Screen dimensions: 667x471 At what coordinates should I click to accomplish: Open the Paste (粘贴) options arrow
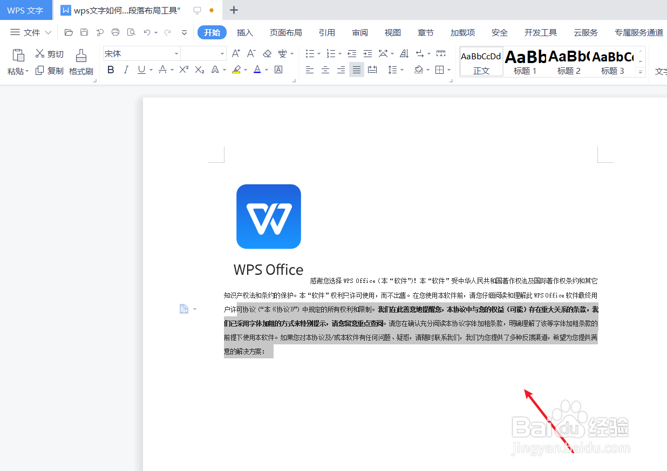(27, 71)
